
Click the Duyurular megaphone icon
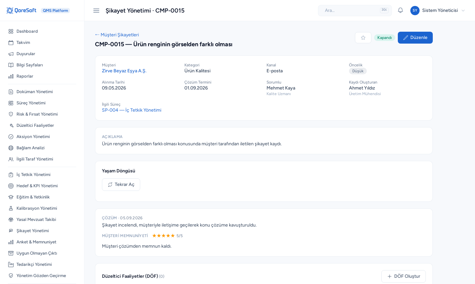click(11, 54)
